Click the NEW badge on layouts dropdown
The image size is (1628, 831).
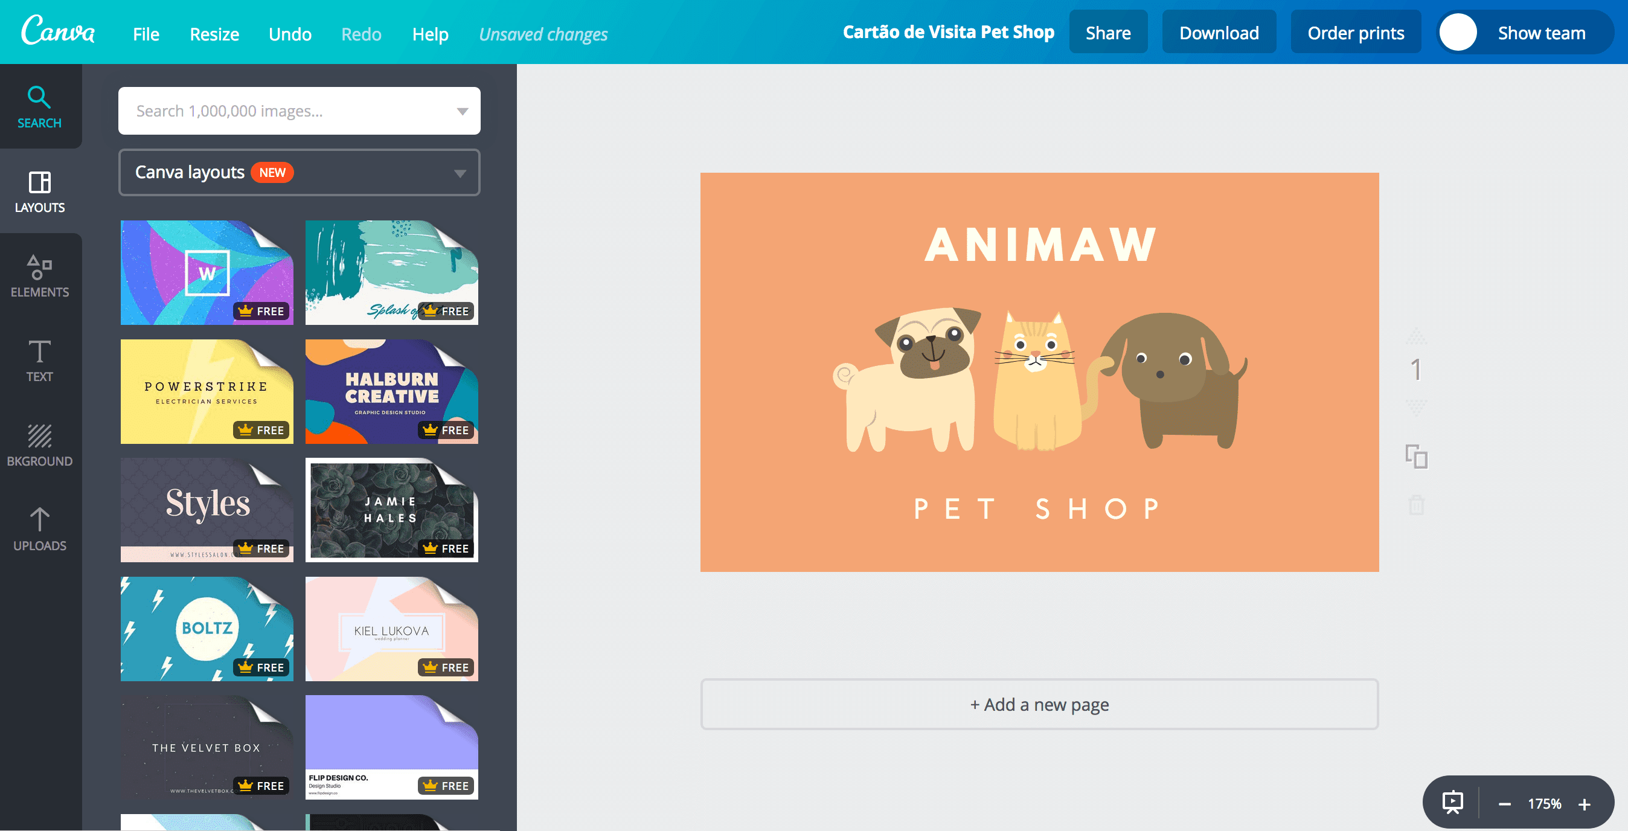tap(272, 173)
